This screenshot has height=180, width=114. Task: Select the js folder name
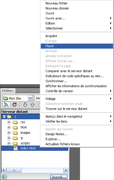22,138
